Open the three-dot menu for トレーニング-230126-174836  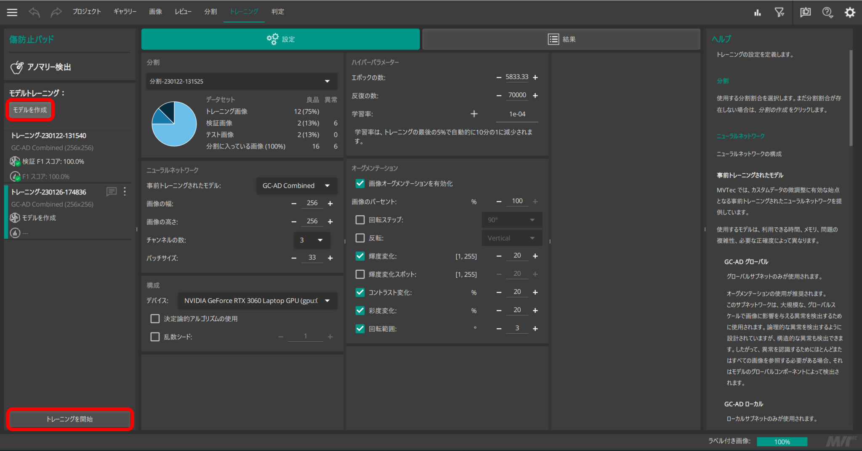[x=125, y=192]
